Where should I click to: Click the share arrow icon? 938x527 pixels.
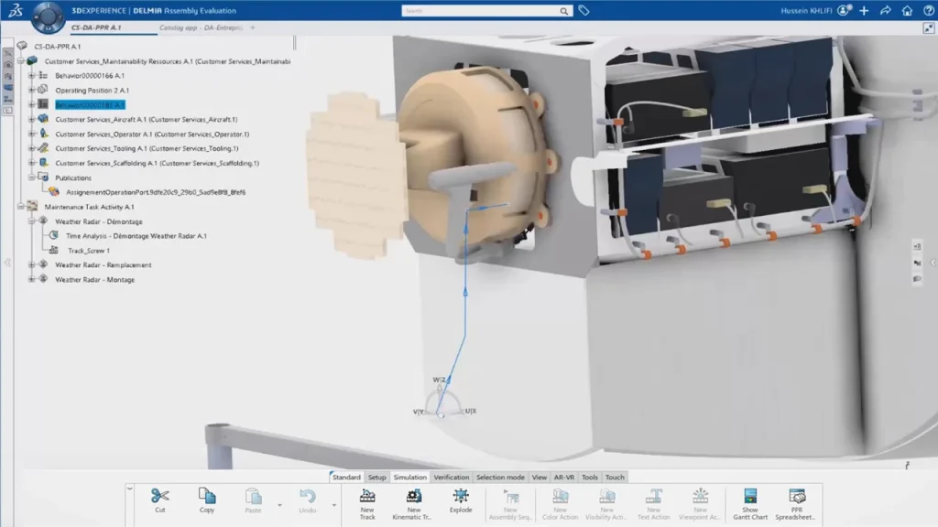(886, 10)
